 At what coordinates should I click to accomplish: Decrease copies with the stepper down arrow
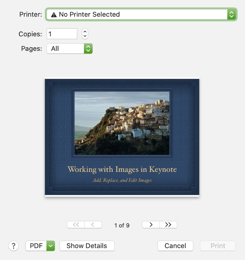coord(85,36)
